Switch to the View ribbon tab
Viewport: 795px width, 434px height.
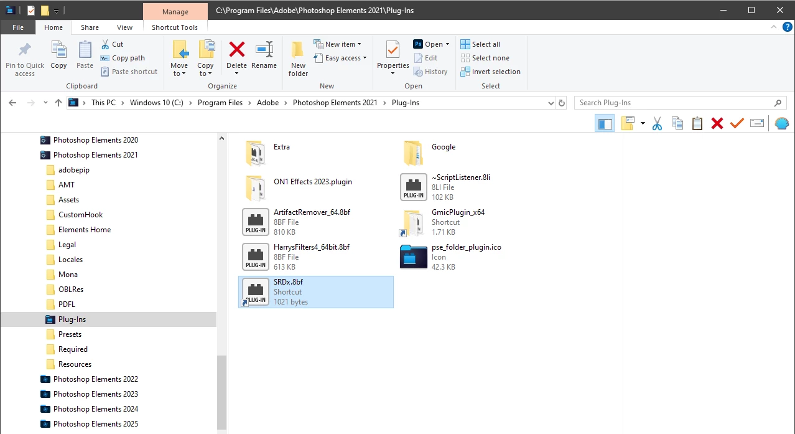(125, 27)
